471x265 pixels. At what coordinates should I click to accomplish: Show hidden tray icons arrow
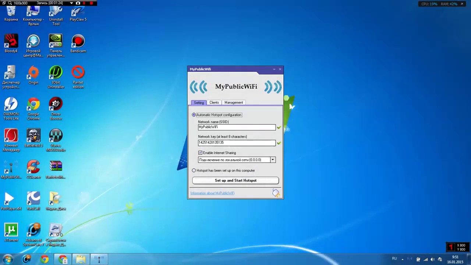[x=402, y=259]
